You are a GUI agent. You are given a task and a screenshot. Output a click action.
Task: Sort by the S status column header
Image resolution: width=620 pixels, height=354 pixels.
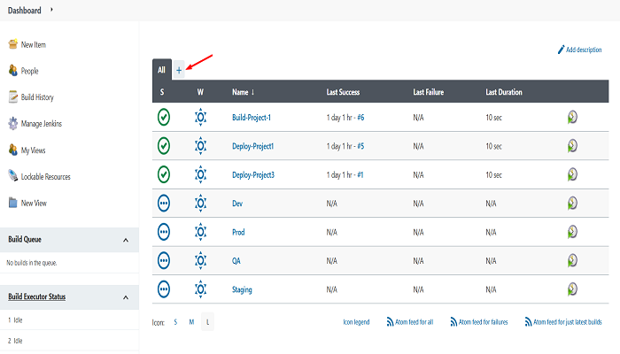point(162,92)
